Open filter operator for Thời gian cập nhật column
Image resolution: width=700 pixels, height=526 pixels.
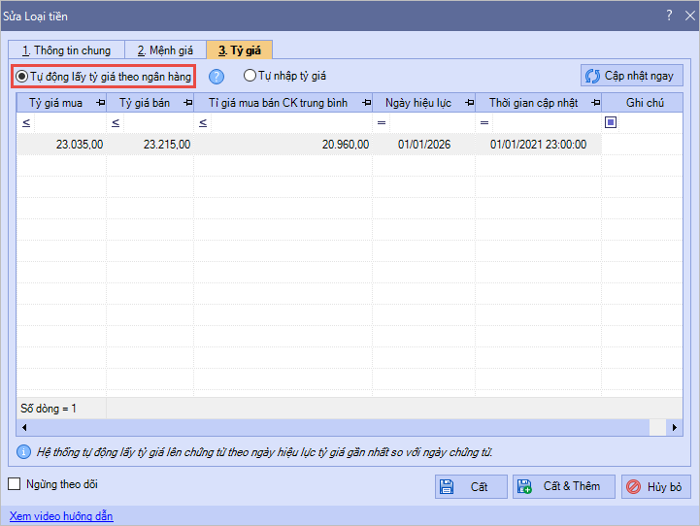483,123
